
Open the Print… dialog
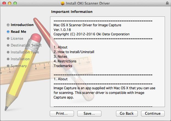[62, 113]
